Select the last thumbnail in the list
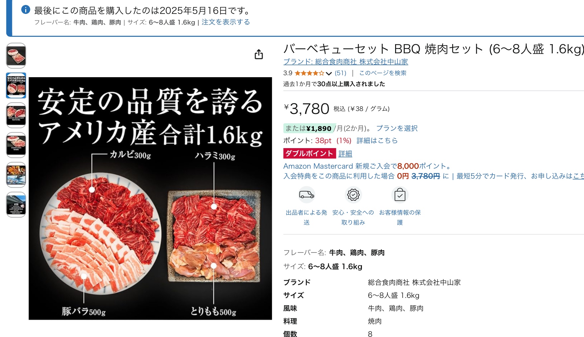The height and width of the screenshot is (337, 584). click(16, 205)
